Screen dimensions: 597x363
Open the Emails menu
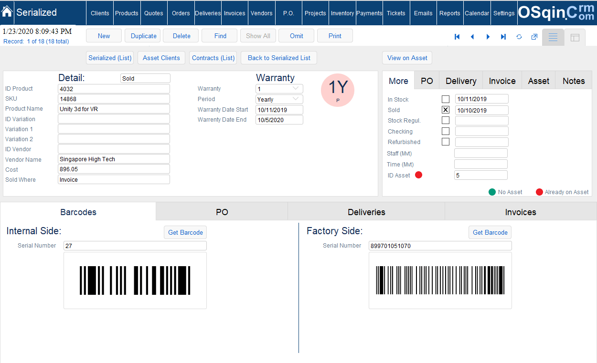click(423, 13)
